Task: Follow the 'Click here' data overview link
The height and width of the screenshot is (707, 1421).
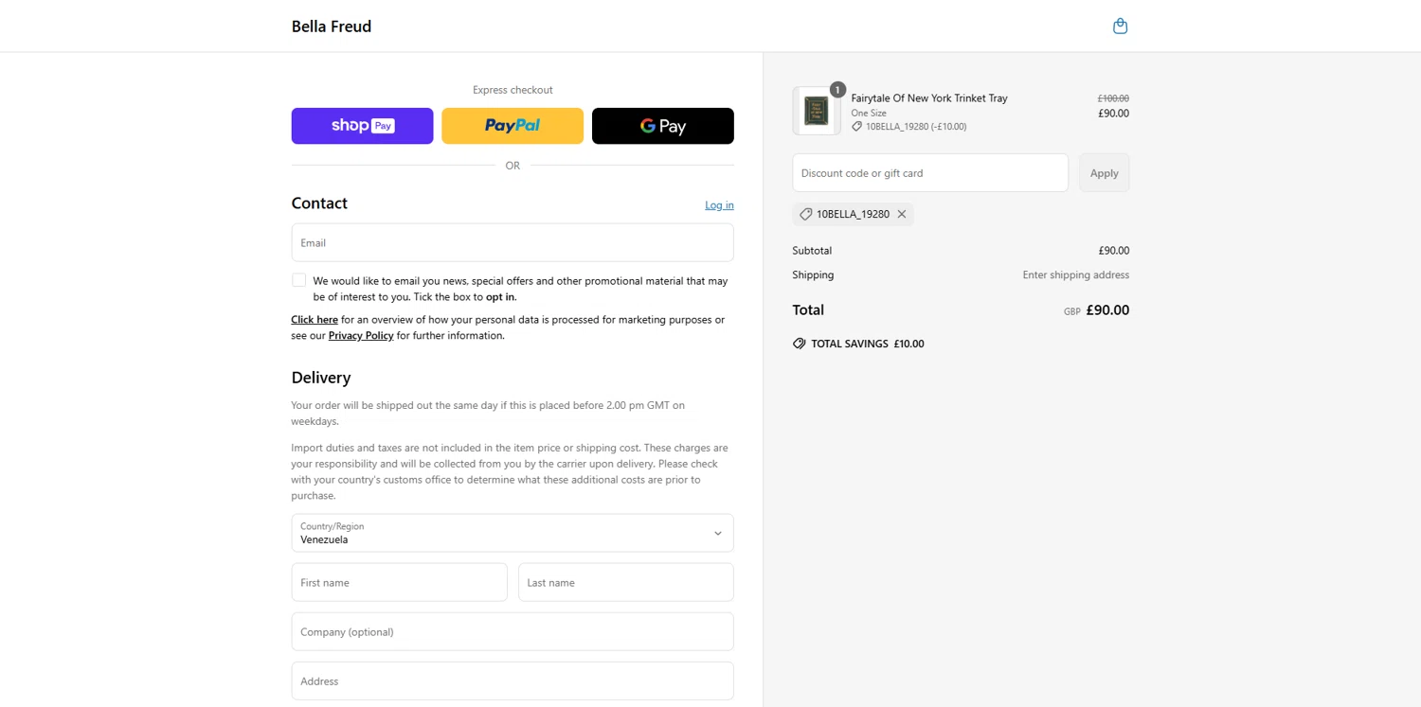Action: click(x=315, y=320)
